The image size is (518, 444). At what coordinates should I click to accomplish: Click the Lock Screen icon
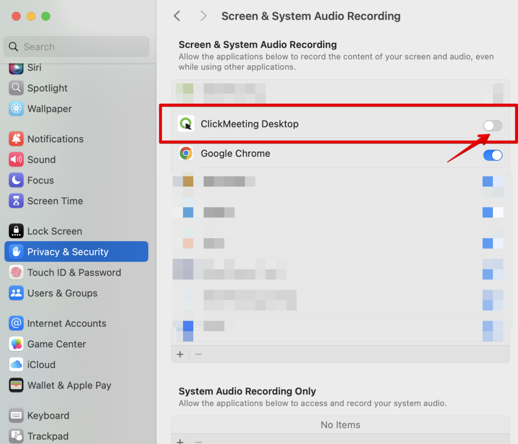coord(16,231)
